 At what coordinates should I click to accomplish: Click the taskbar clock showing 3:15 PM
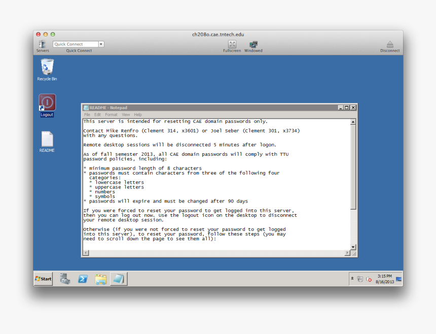pyautogui.click(x=384, y=279)
